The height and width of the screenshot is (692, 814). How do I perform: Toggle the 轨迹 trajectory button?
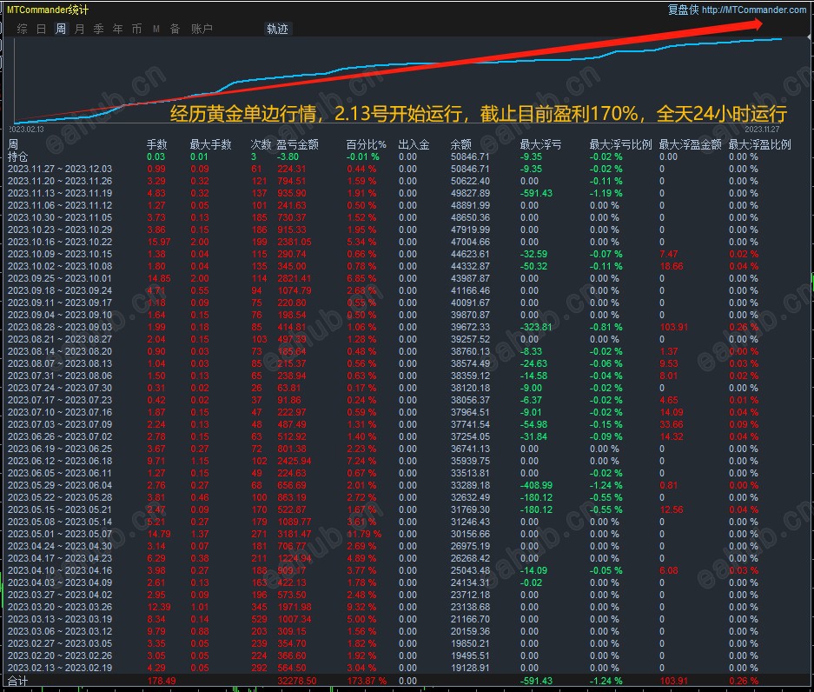click(x=278, y=29)
